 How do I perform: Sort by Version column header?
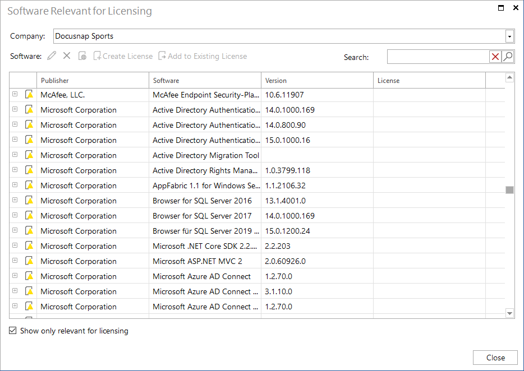pyautogui.click(x=317, y=81)
